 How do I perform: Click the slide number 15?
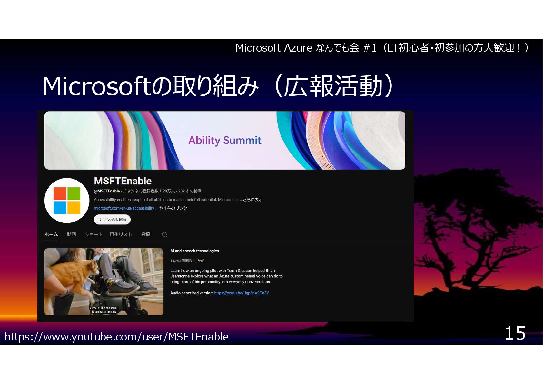click(515, 333)
